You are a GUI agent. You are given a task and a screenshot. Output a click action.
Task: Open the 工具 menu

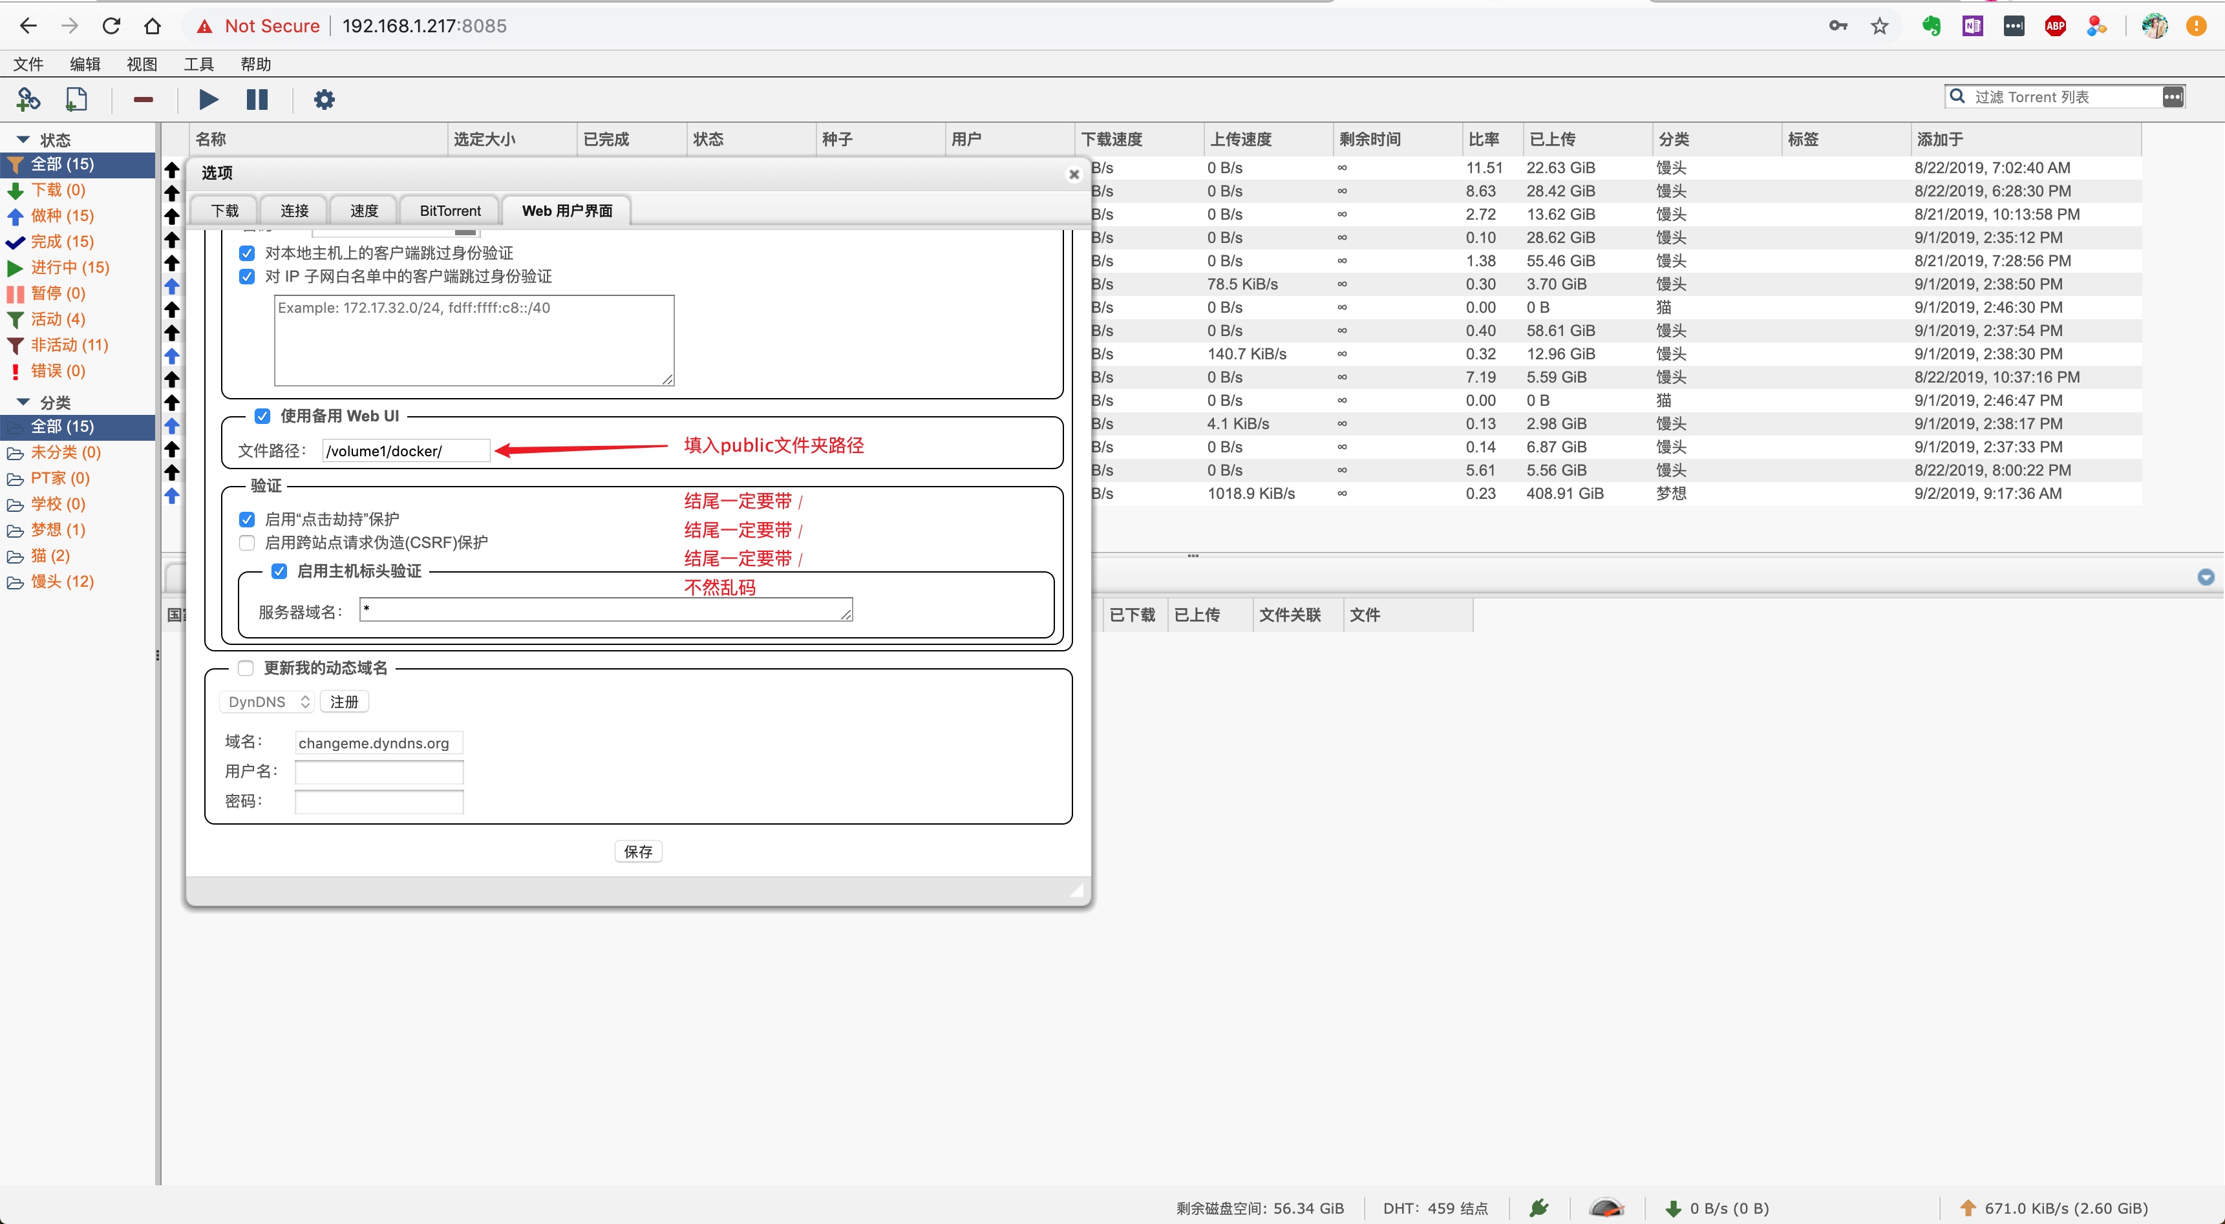(198, 63)
